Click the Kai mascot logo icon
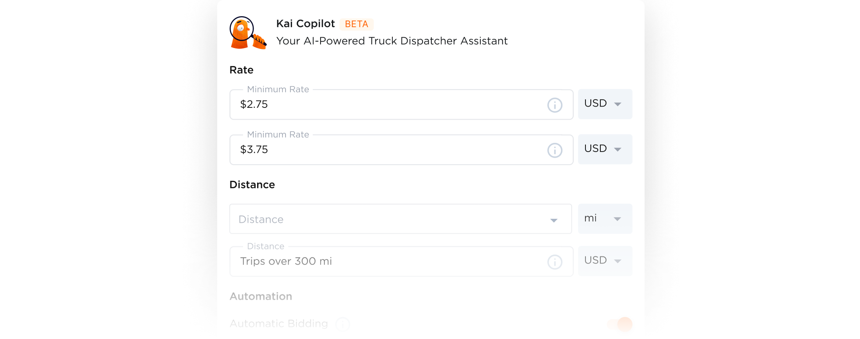860x339 pixels. (247, 33)
